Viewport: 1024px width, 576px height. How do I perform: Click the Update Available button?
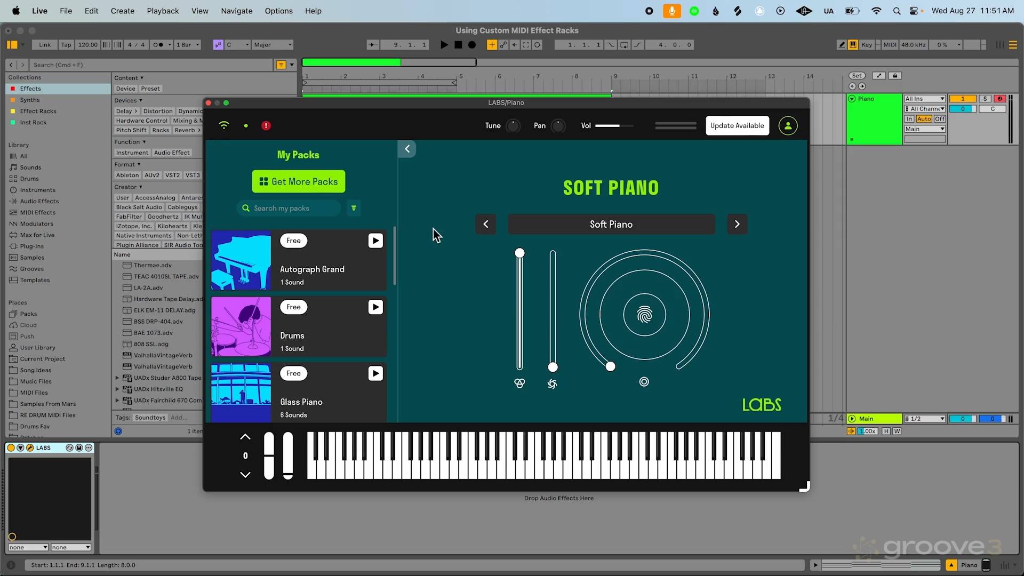[737, 126]
